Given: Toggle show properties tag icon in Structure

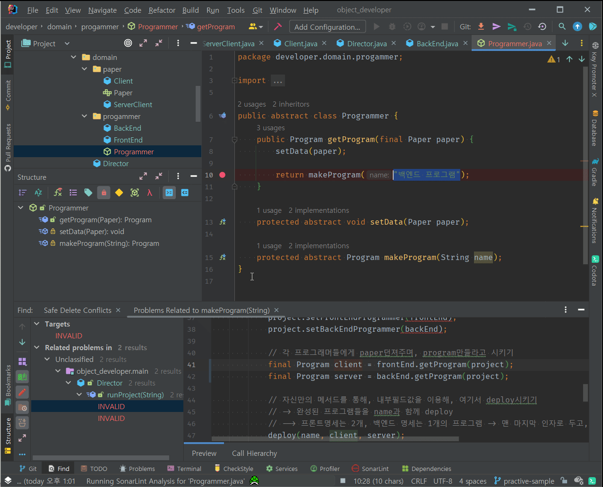Looking at the screenshot, I should pos(88,193).
